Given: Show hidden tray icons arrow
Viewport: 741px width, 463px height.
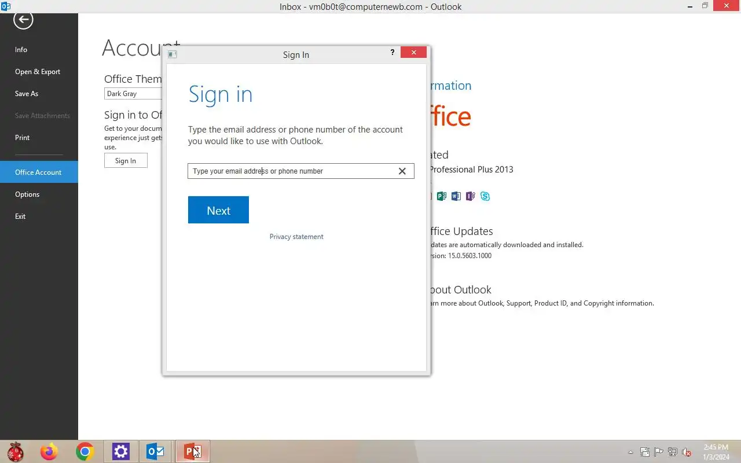Looking at the screenshot, I should 630,453.
